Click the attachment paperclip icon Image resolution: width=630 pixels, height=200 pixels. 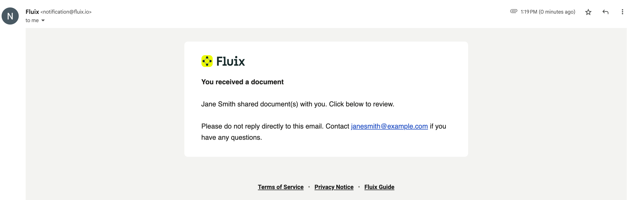point(514,11)
